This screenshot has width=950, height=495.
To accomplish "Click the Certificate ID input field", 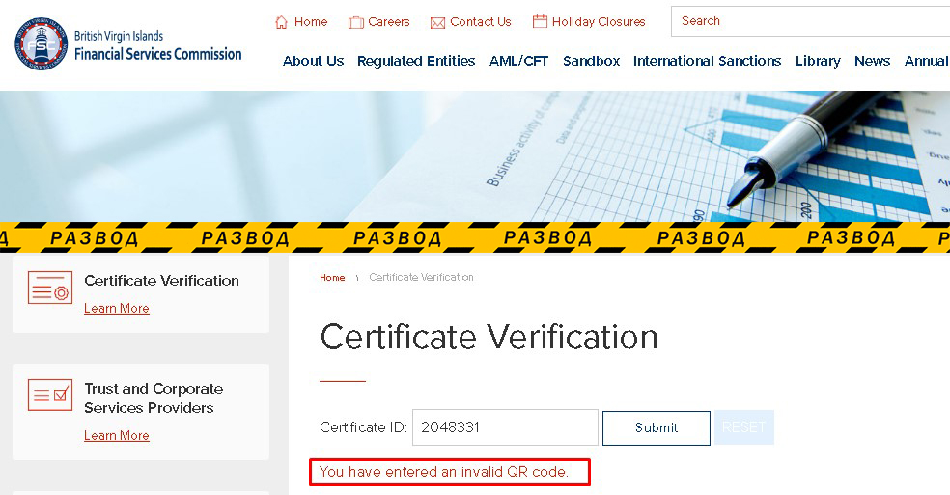I will [505, 427].
